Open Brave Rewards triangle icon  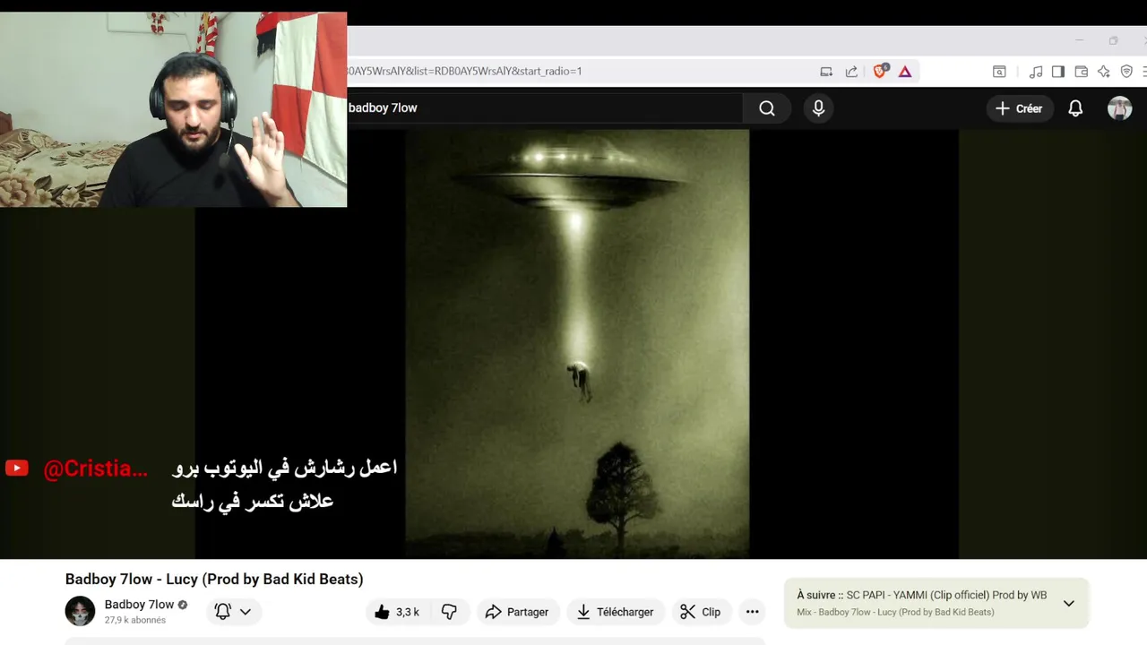click(905, 72)
